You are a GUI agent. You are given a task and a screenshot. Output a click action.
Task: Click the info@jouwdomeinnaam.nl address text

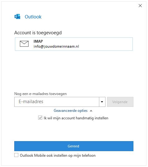[x=56, y=46]
